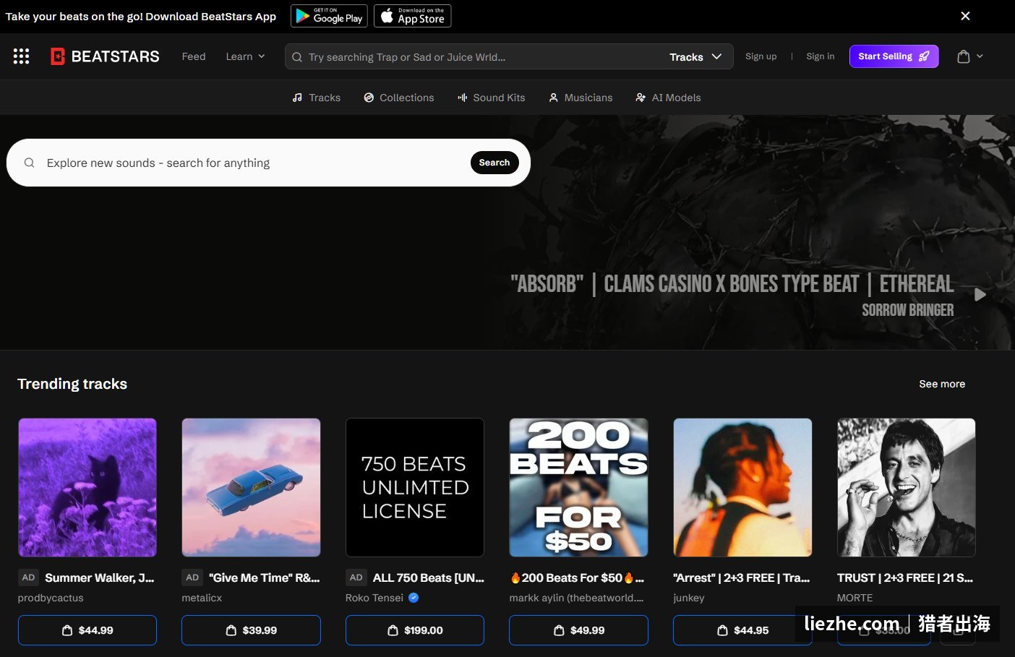This screenshot has width=1015, height=657.
Task: Visit metalicx artist profile
Action: click(x=202, y=598)
